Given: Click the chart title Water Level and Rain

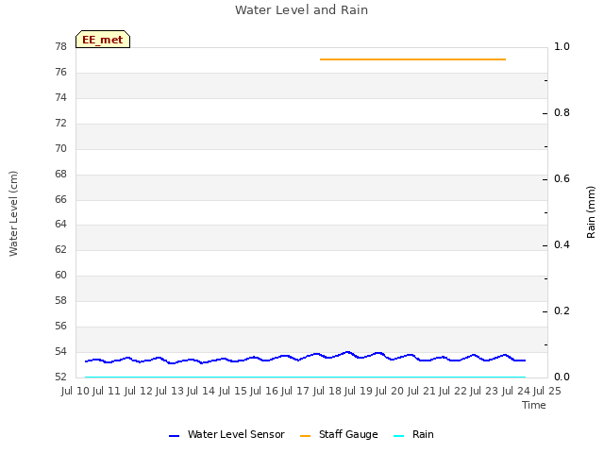Looking at the screenshot, I should 302,9.
